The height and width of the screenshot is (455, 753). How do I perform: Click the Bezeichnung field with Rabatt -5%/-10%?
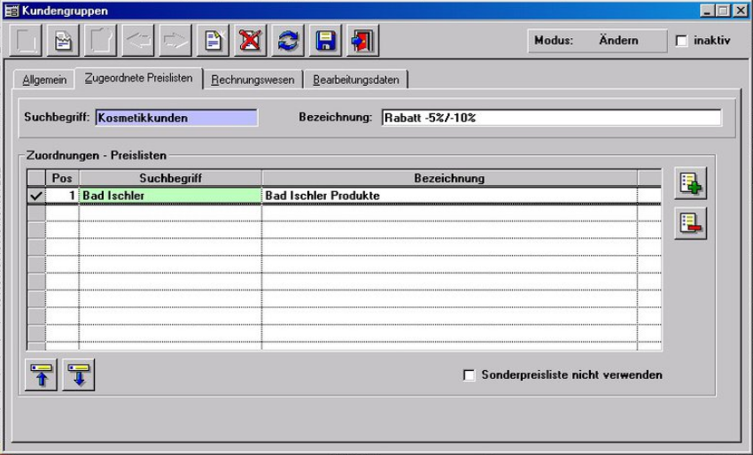click(550, 118)
